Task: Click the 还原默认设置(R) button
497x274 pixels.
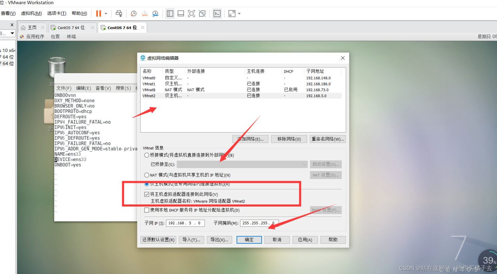Action: coord(158,240)
